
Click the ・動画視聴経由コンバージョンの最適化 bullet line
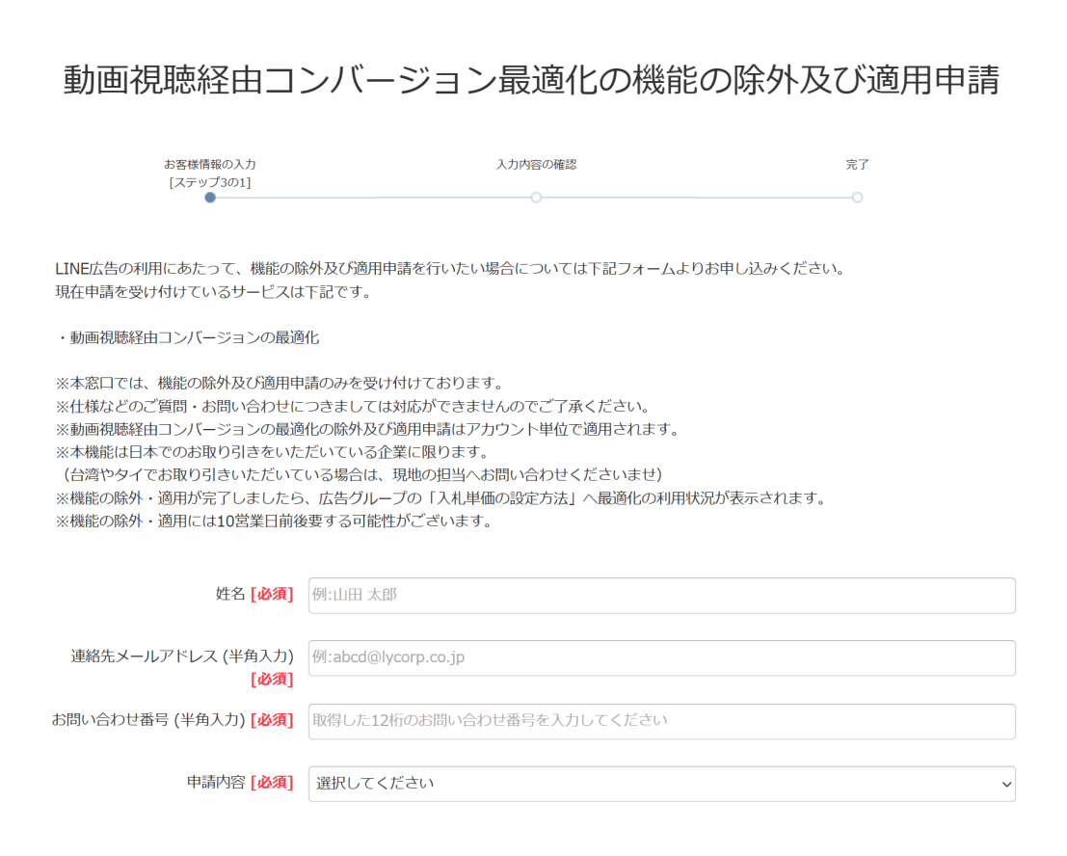click(x=188, y=338)
